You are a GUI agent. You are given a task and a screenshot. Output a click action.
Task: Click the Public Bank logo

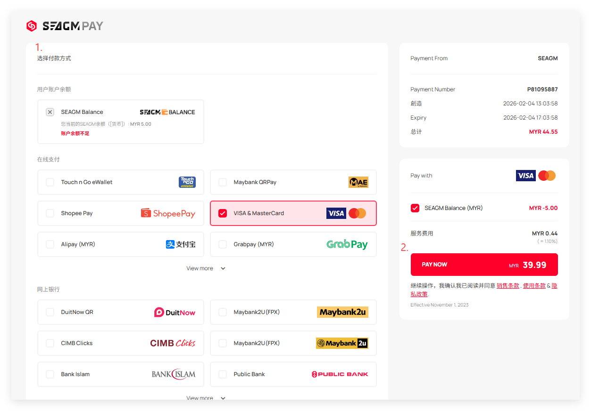pyautogui.click(x=340, y=374)
